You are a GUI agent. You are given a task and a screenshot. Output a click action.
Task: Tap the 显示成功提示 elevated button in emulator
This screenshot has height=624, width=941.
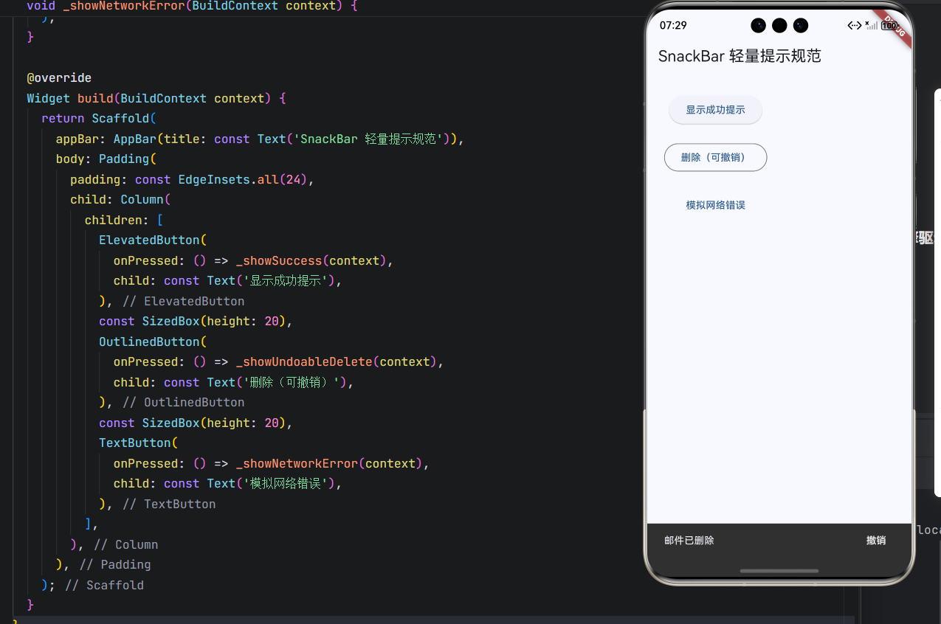715,110
